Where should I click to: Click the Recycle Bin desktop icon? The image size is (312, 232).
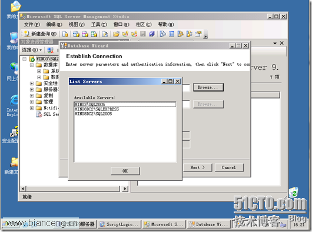(x=294, y=191)
